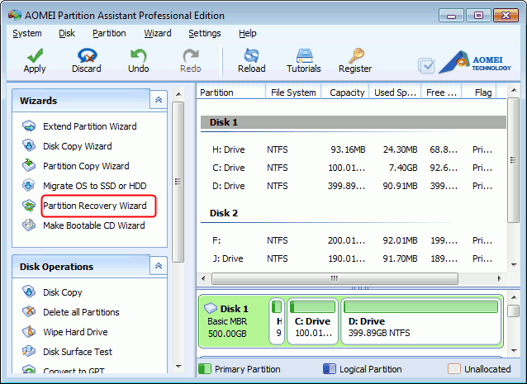Click partition list scroll right arrow
The width and height of the screenshot is (527, 384).
point(499,278)
